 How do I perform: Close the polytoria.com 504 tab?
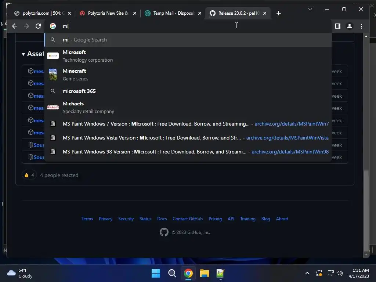click(69, 13)
